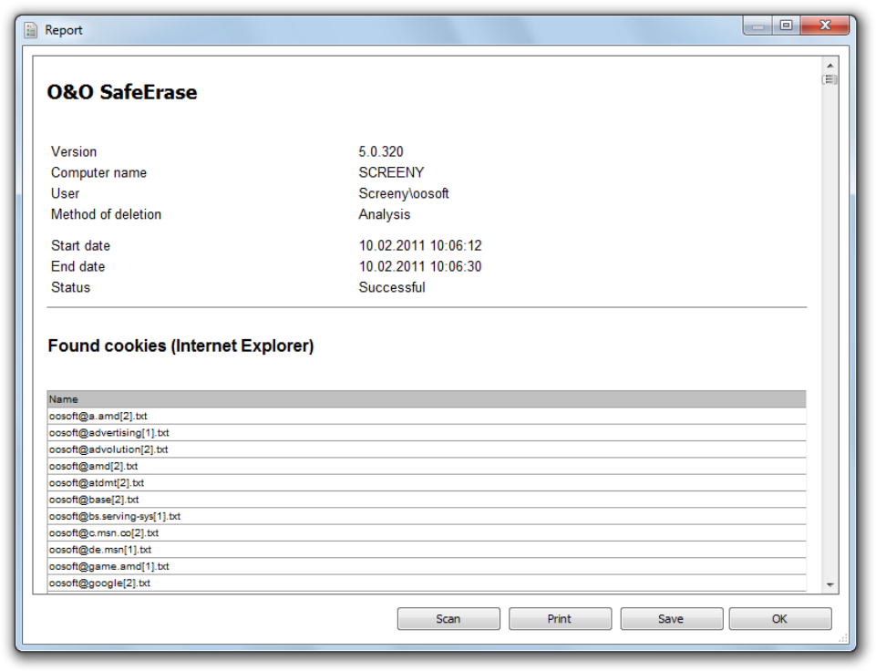Click the Report window title icon
Image resolution: width=876 pixels, height=671 pixels.
[31, 30]
